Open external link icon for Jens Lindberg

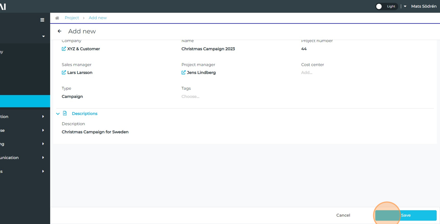[x=183, y=72]
